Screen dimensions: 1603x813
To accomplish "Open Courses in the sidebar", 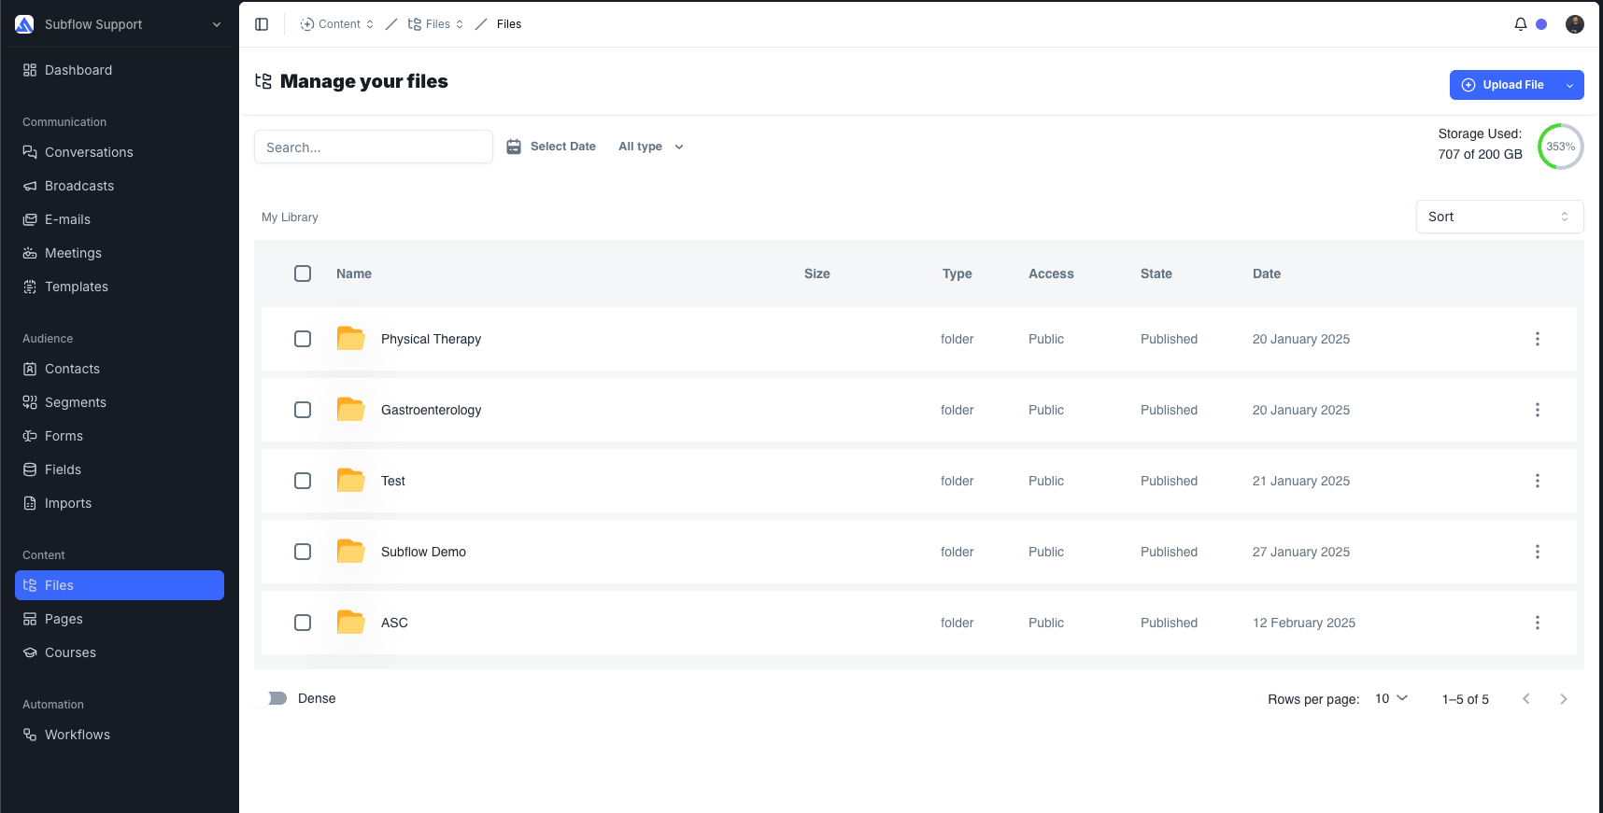I will (120, 652).
